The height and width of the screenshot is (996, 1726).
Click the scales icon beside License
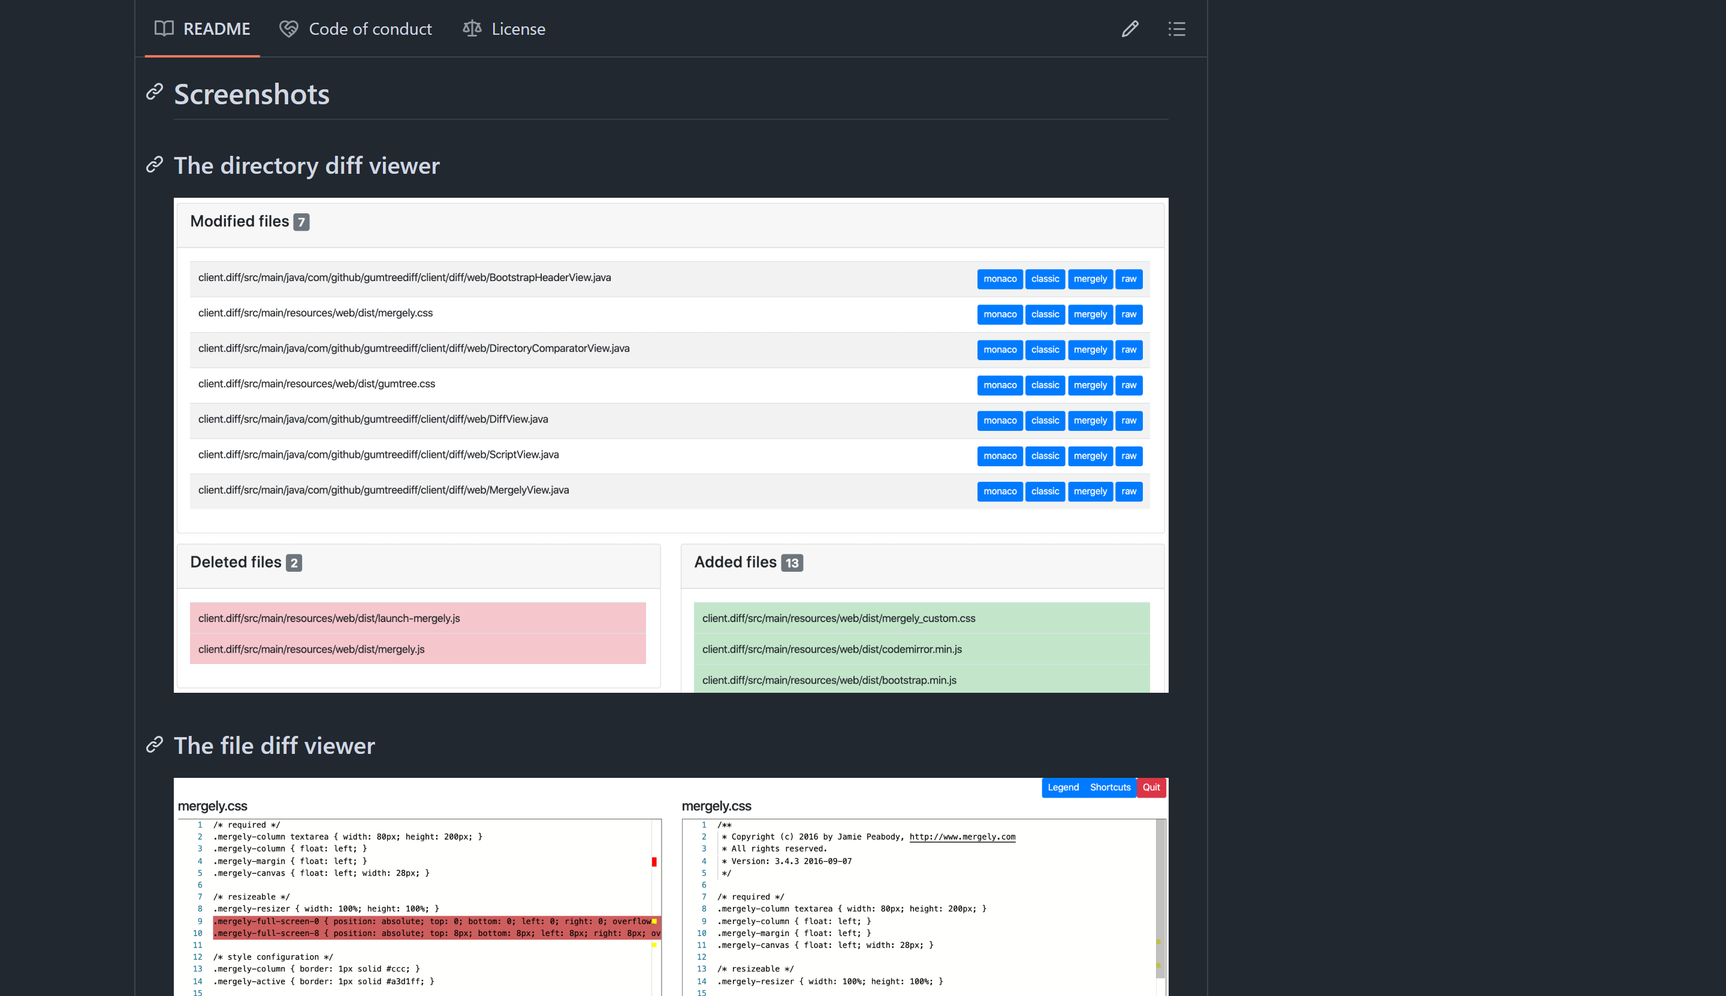tap(472, 29)
